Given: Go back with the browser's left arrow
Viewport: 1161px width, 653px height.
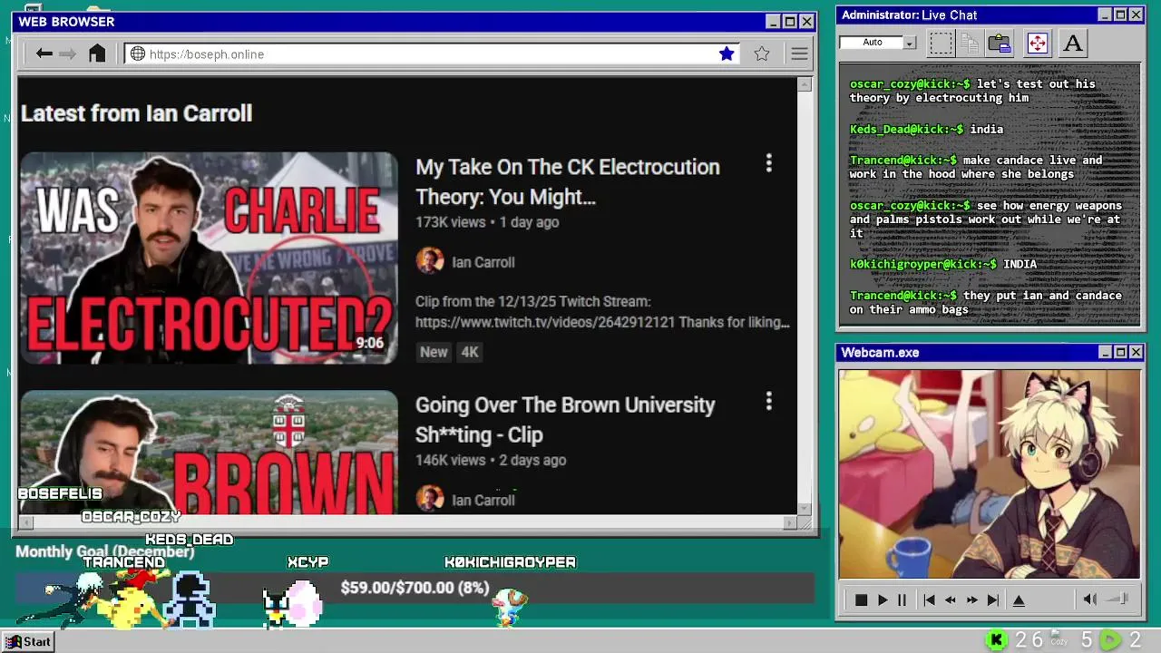Looking at the screenshot, I should [x=44, y=54].
